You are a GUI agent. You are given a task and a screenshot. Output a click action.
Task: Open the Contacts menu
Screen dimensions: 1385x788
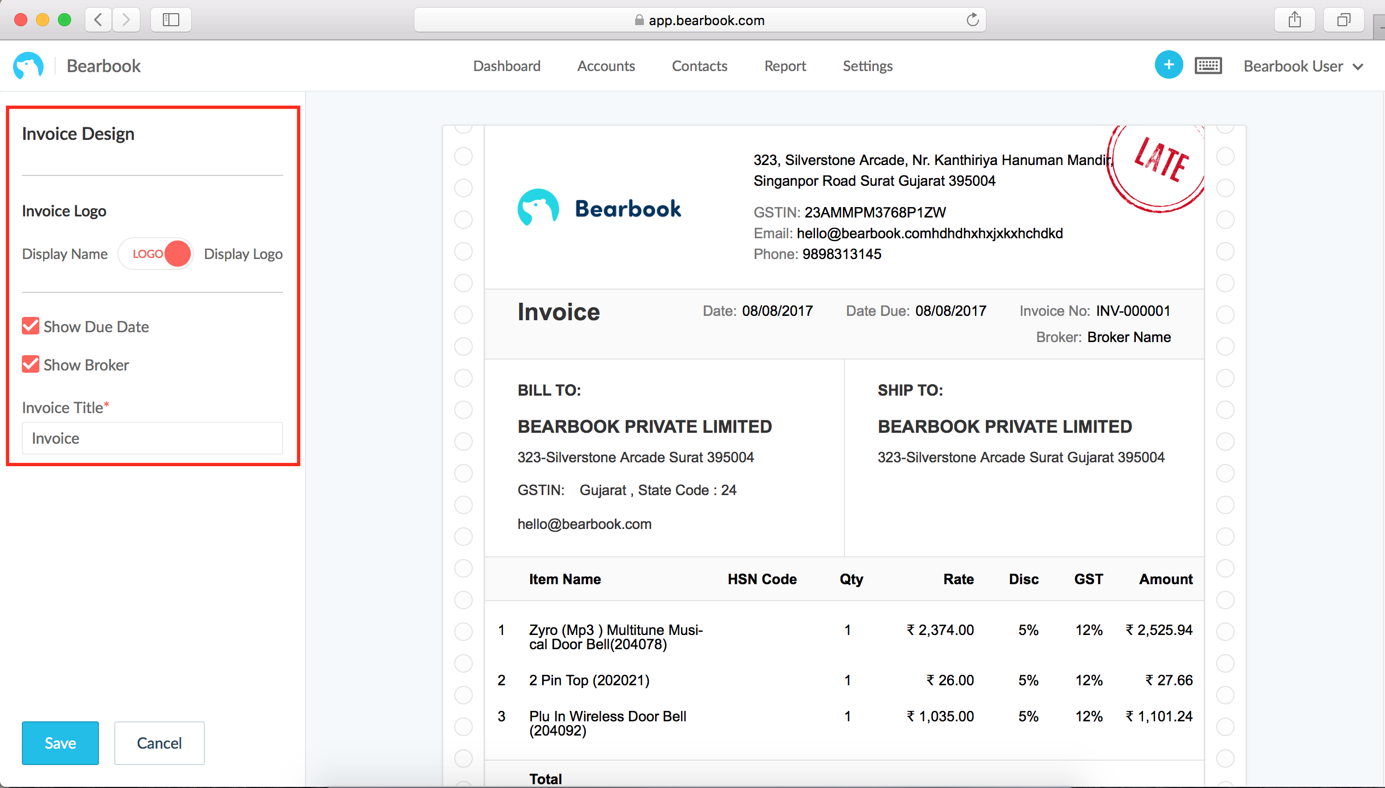pos(700,66)
